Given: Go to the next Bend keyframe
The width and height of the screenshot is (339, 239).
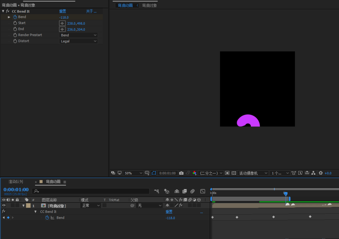Looking at the screenshot, I should 13,218.
